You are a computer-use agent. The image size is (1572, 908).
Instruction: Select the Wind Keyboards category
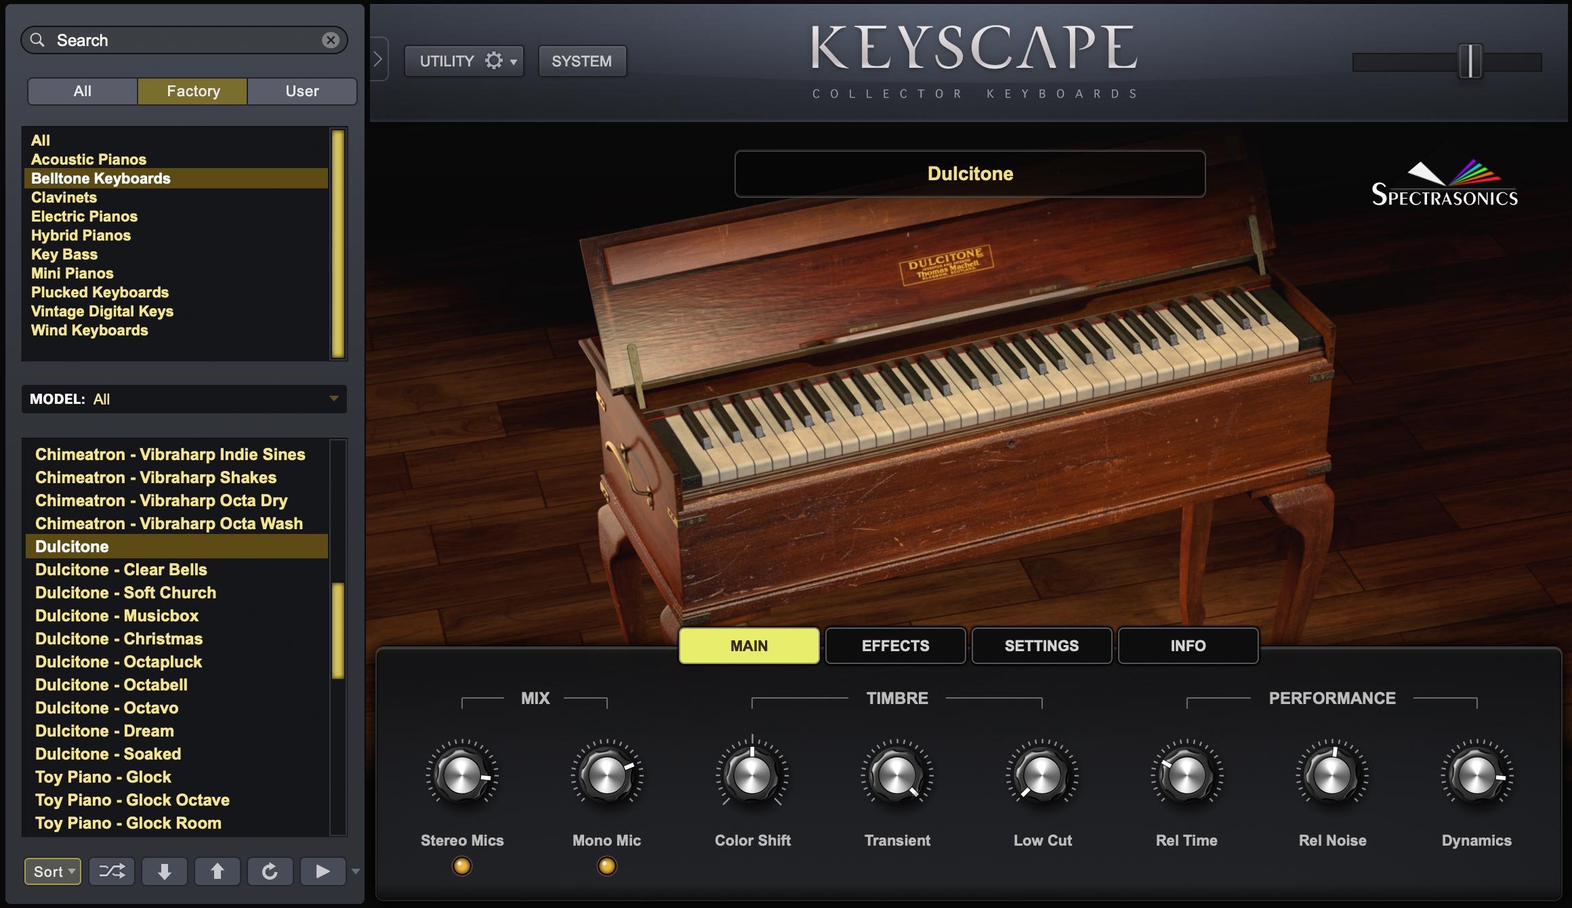[x=176, y=330]
